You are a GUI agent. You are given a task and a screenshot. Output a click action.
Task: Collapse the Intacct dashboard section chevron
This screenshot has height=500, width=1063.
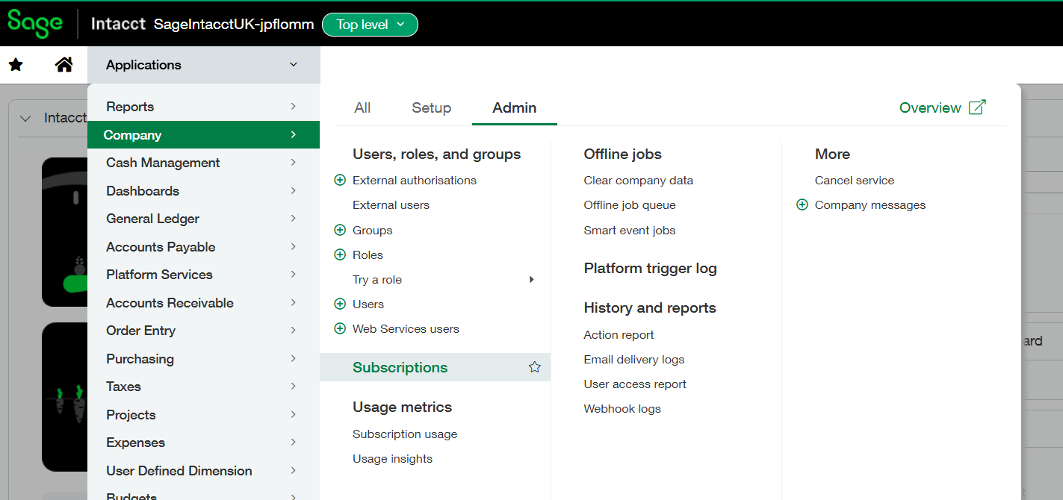[x=26, y=119]
